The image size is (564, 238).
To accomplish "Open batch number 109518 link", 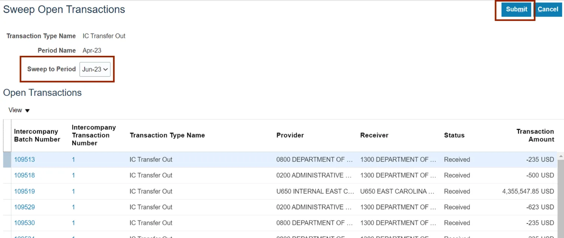I will tap(24, 175).
